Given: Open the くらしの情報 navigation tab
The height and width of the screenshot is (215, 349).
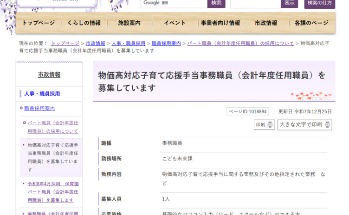Looking at the screenshot, I should coord(84,23).
